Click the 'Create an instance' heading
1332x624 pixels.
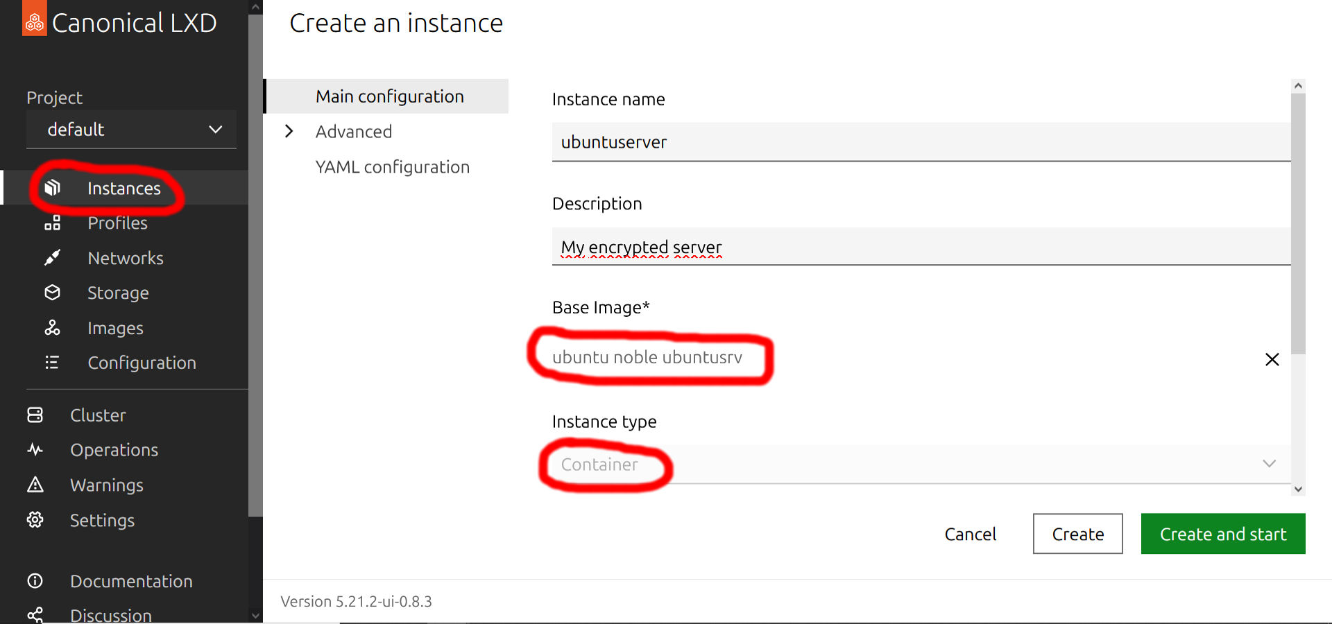[x=396, y=23]
